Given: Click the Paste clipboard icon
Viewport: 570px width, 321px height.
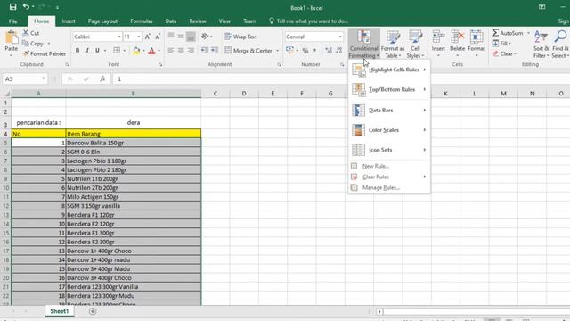Looking at the screenshot, I should (12, 37).
